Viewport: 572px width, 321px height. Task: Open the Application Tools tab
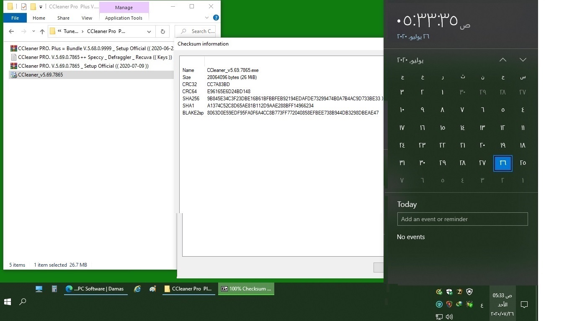[x=124, y=18]
